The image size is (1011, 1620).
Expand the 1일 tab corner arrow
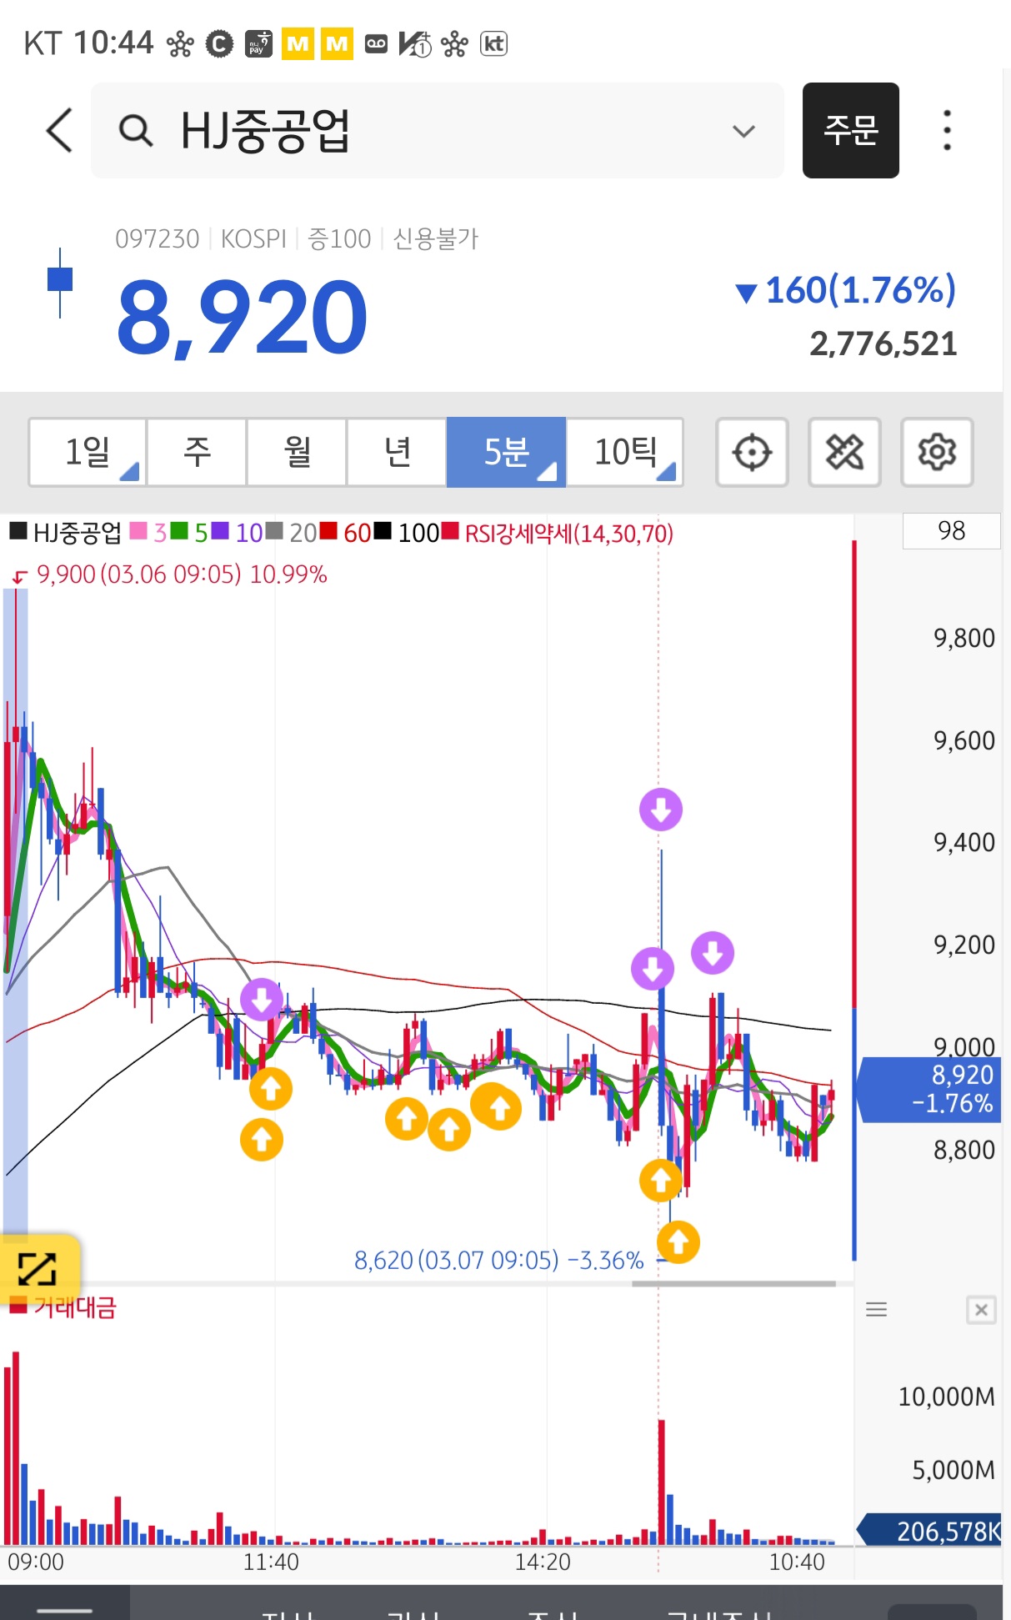[130, 472]
